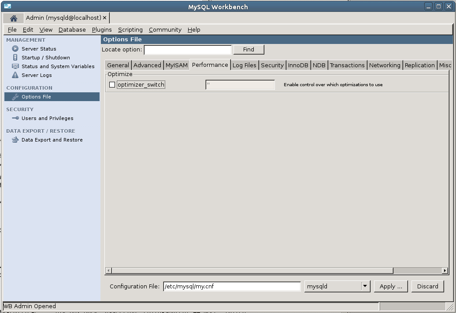Close the Admin (mysqld@localhost) tab
The height and width of the screenshot is (313, 456).
pyautogui.click(x=105, y=18)
